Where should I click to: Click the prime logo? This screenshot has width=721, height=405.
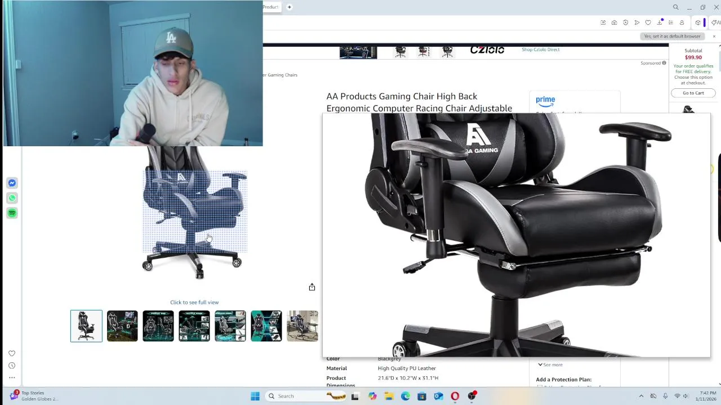pos(545,101)
